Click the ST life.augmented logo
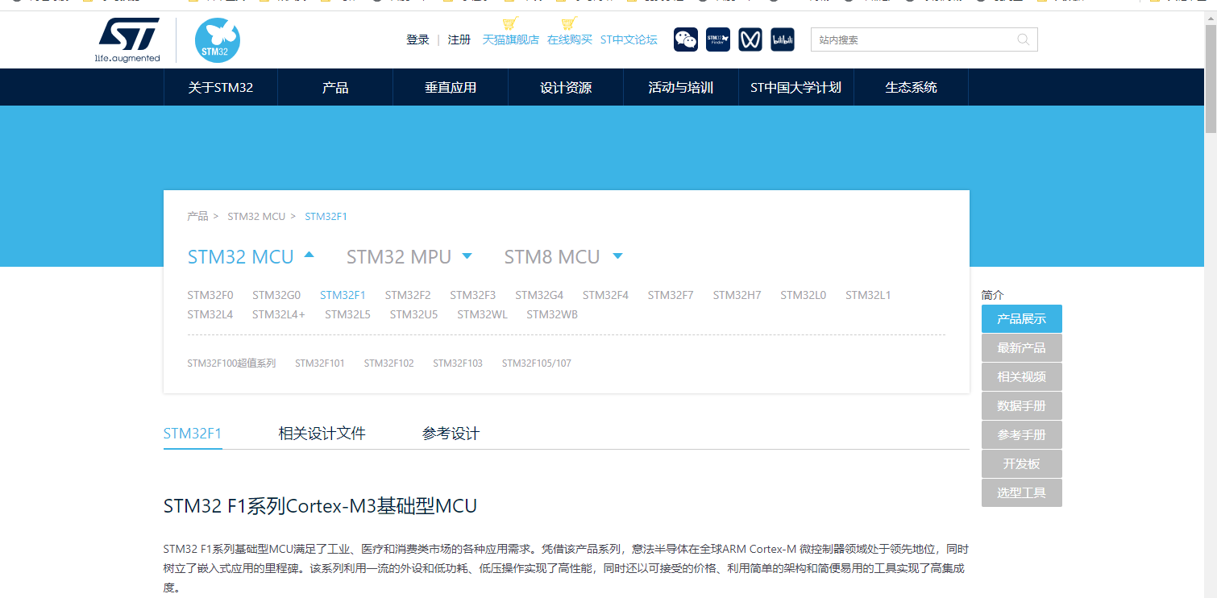 [x=127, y=40]
